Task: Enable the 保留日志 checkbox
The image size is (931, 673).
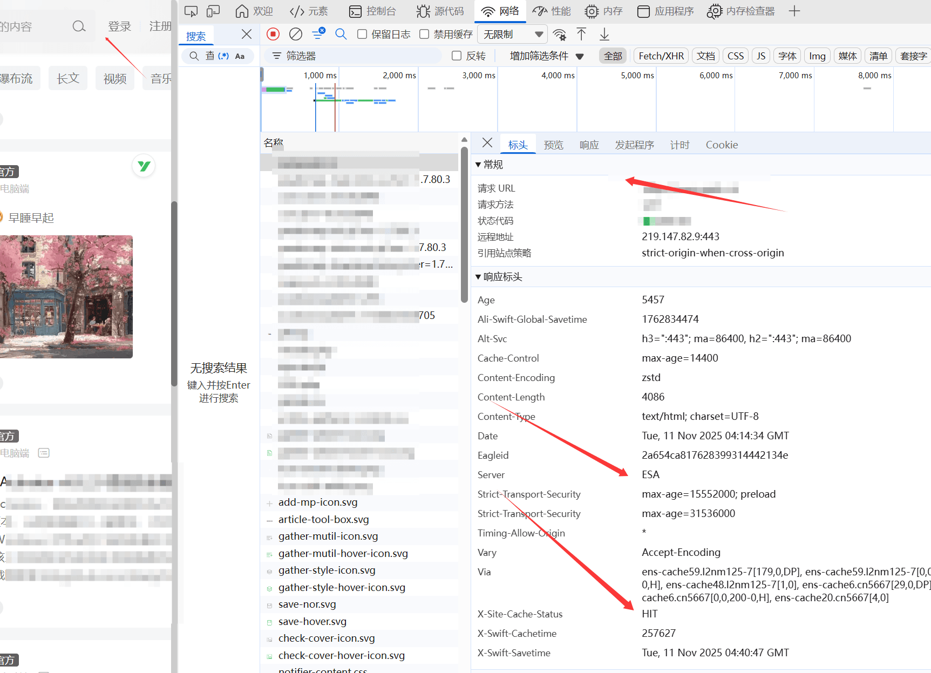Action: click(362, 35)
